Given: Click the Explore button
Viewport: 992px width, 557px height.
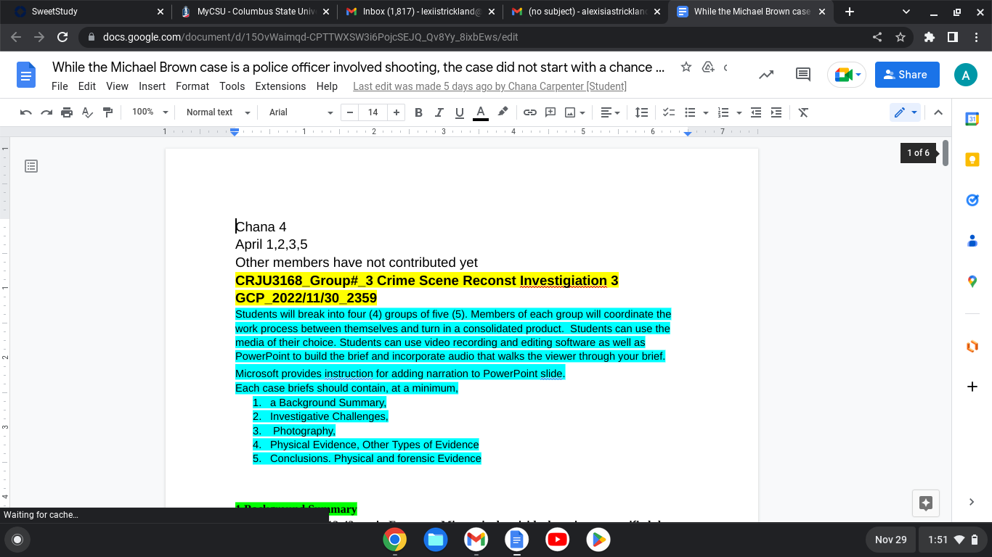Looking at the screenshot, I should point(926,503).
